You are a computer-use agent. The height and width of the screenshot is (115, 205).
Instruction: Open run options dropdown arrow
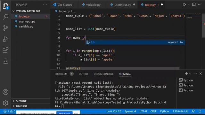click(188, 4)
